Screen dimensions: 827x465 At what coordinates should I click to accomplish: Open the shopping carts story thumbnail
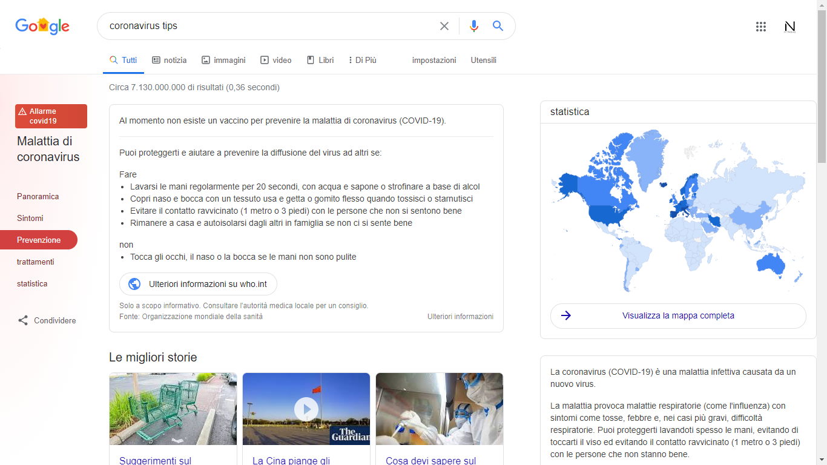(x=173, y=409)
